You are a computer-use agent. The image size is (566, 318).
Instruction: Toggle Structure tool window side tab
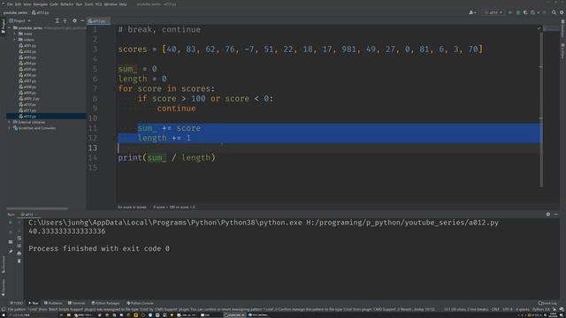(3, 264)
